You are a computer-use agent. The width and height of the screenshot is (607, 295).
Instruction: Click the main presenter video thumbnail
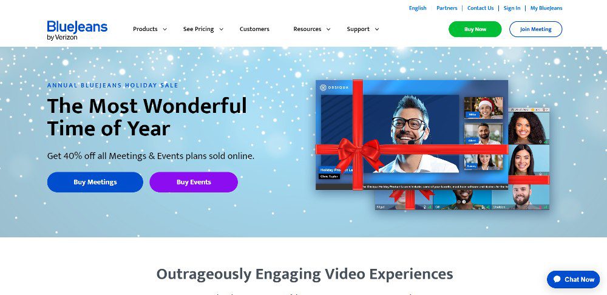410,134
